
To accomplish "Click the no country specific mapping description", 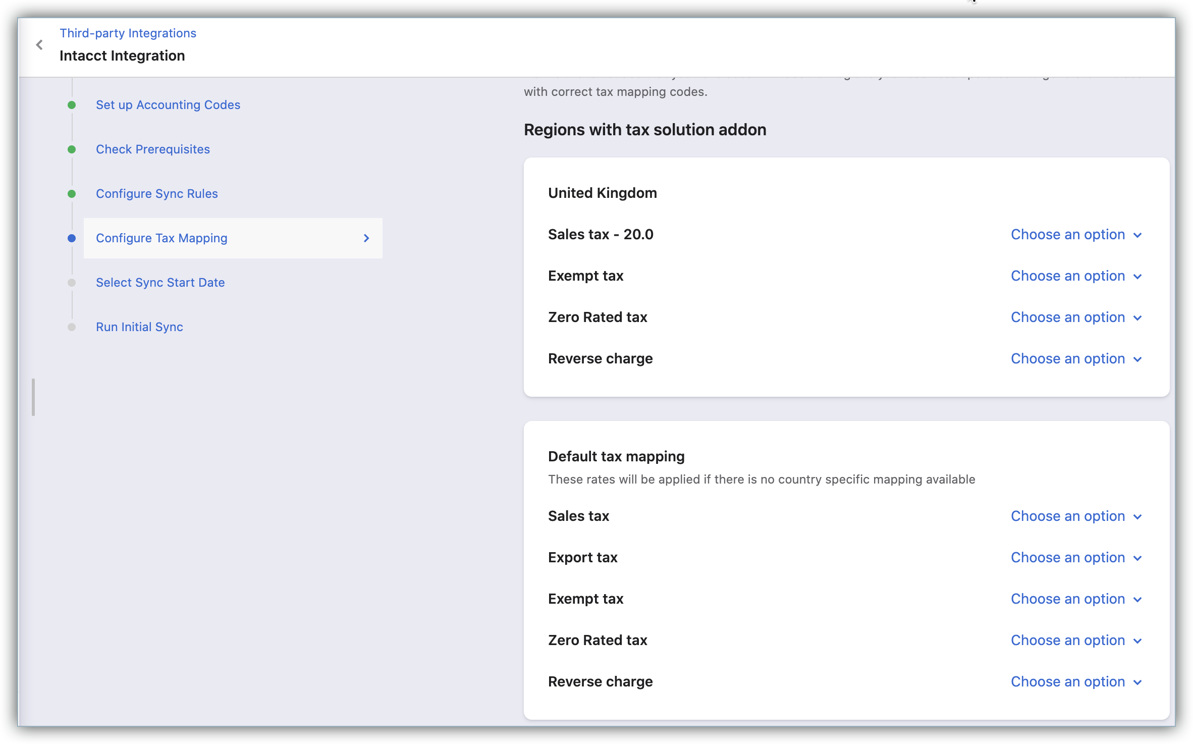I will [762, 479].
